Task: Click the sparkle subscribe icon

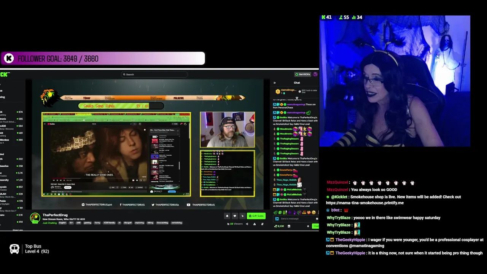Action: coord(242,216)
